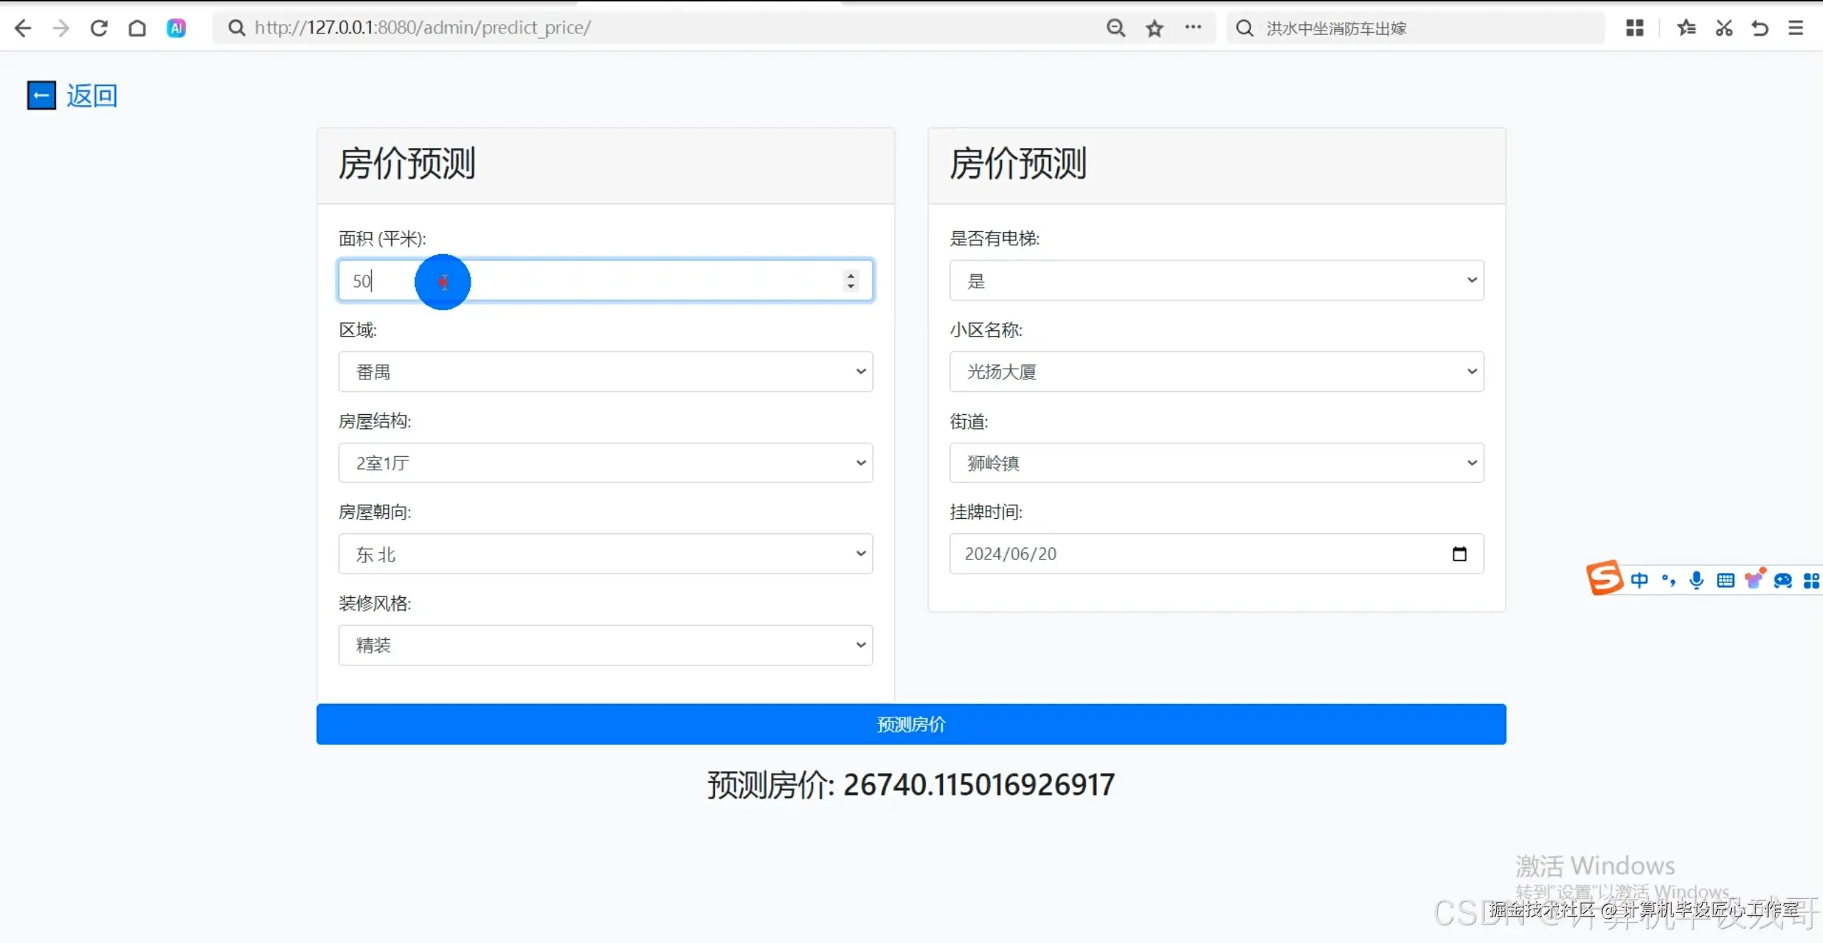Start voice input via microphone icon
The height and width of the screenshot is (943, 1823).
point(1697,580)
